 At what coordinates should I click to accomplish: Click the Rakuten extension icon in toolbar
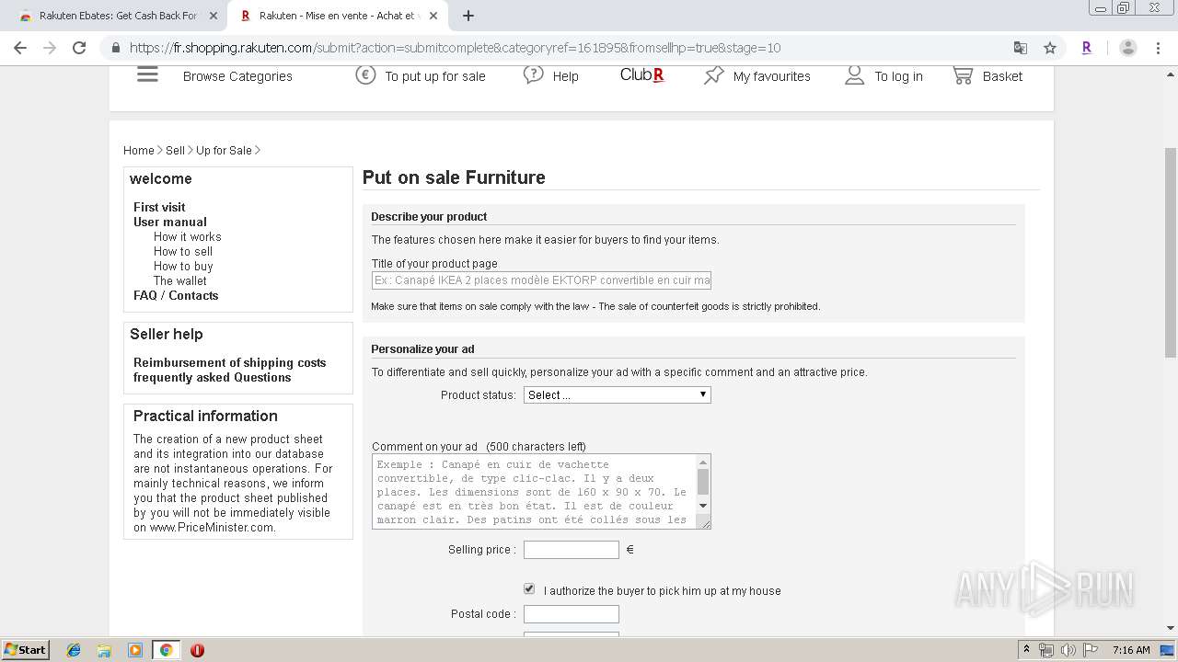(x=1087, y=48)
